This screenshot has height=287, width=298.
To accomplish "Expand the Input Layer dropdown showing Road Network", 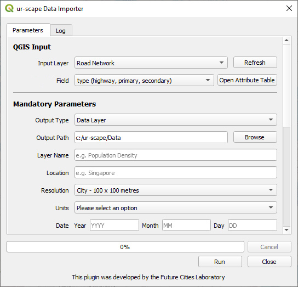I will pos(151,63).
